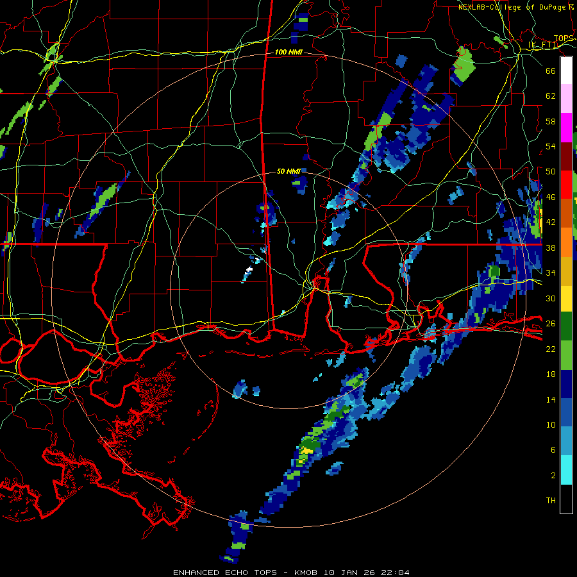Click the legend value "42"
The width and height of the screenshot is (577, 577).
point(551,222)
